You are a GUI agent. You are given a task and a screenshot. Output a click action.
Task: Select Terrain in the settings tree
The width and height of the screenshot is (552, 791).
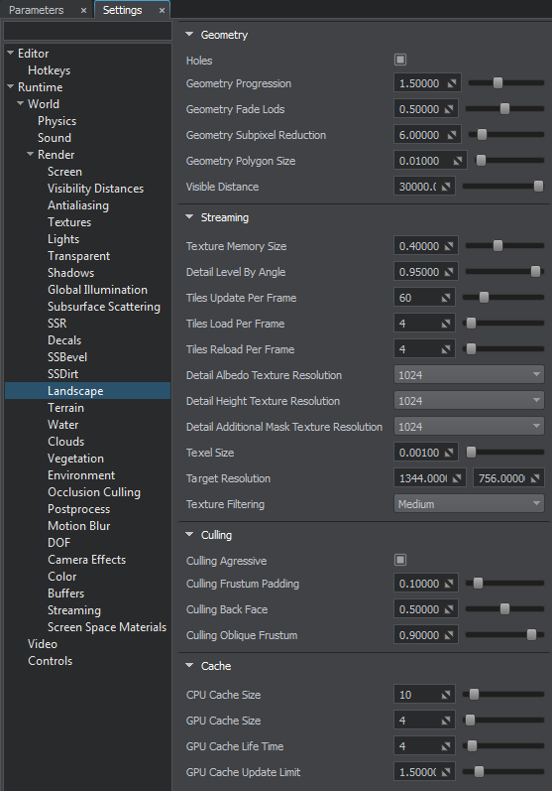[x=66, y=408]
